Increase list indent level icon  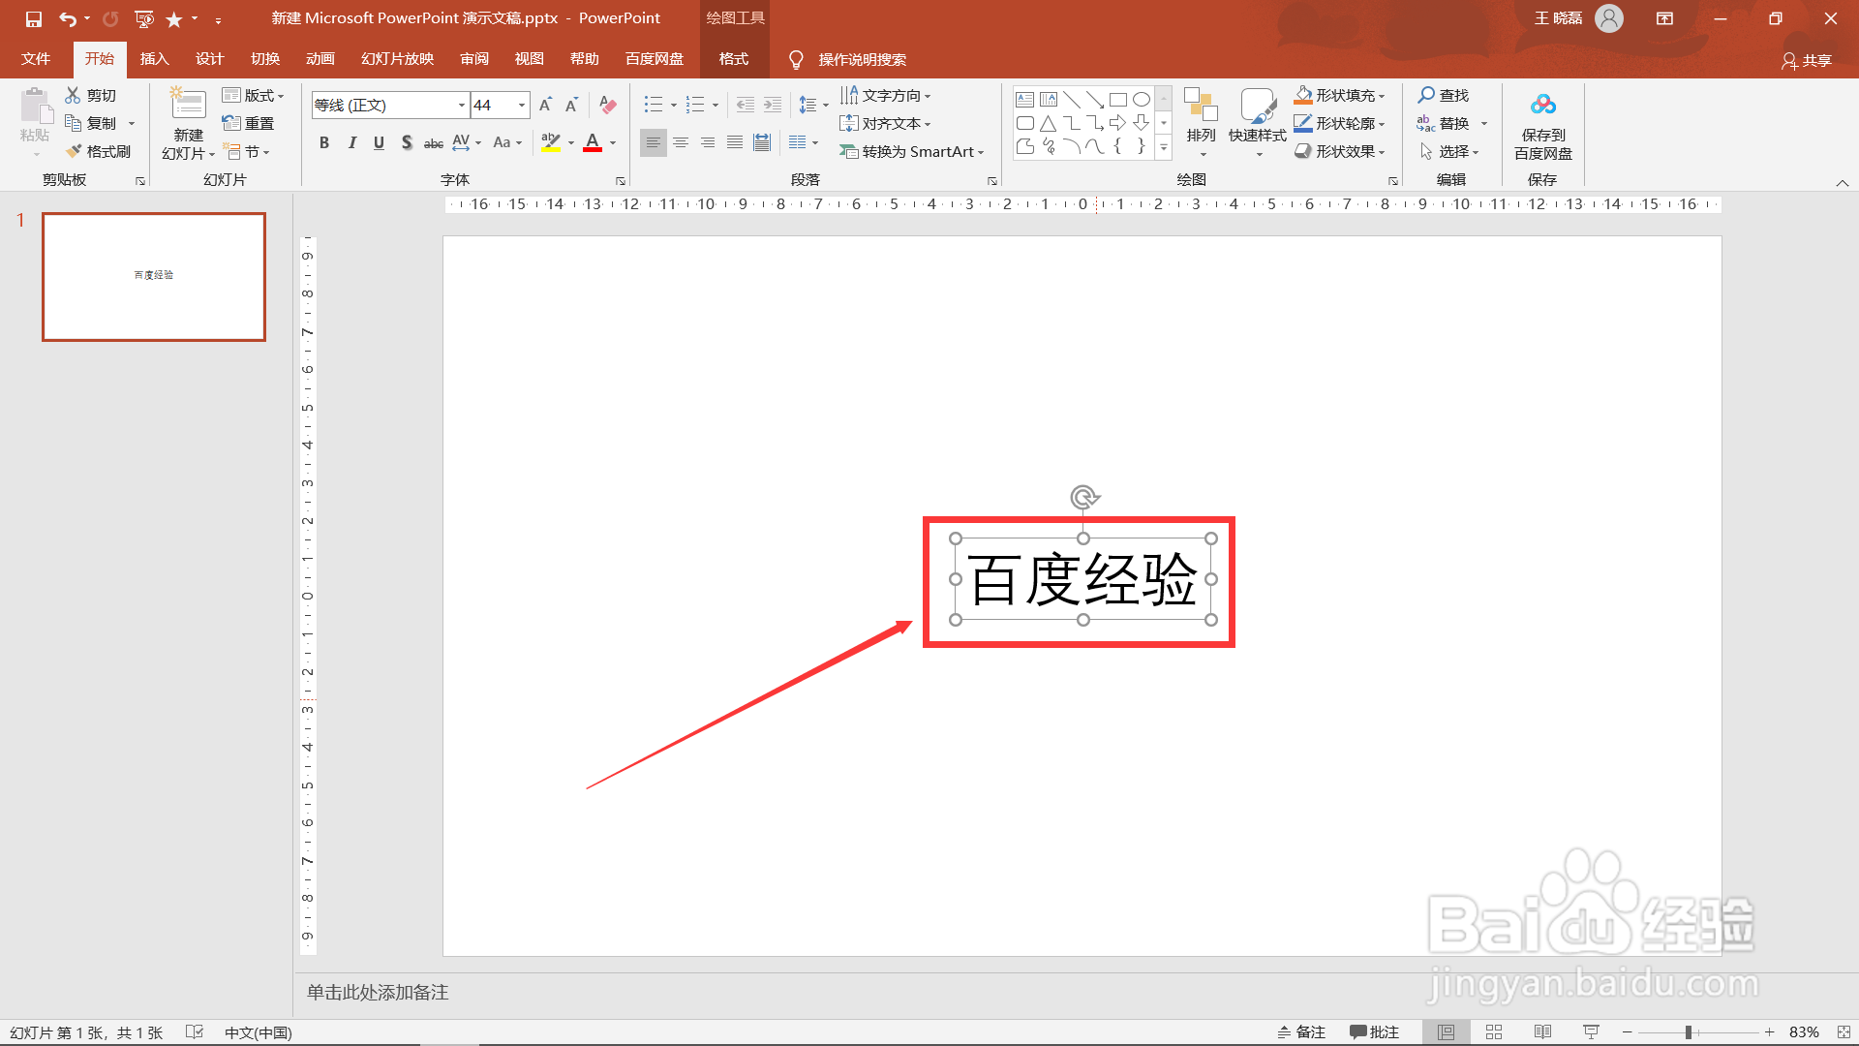tap(772, 105)
